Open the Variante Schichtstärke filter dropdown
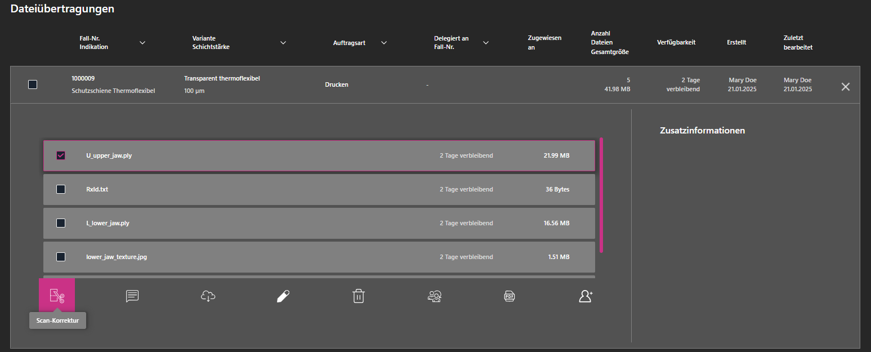 [x=283, y=43]
